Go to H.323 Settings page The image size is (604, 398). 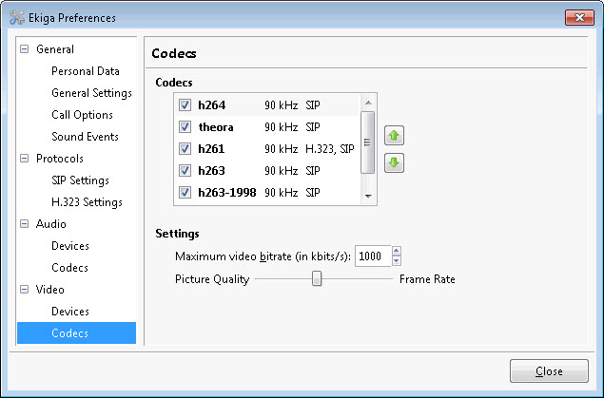click(87, 202)
